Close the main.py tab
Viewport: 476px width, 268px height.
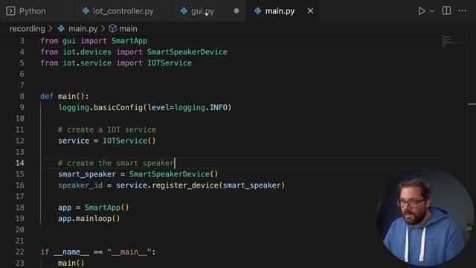(310, 11)
